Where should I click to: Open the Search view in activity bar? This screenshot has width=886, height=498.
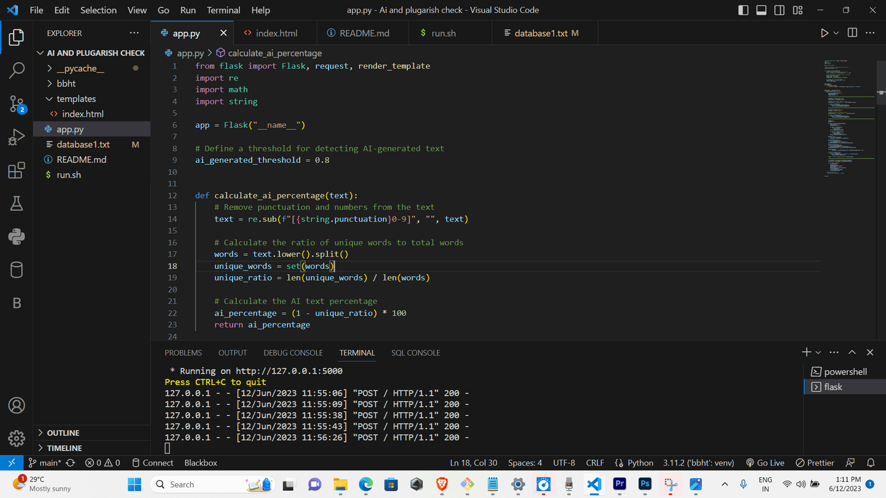(x=17, y=70)
